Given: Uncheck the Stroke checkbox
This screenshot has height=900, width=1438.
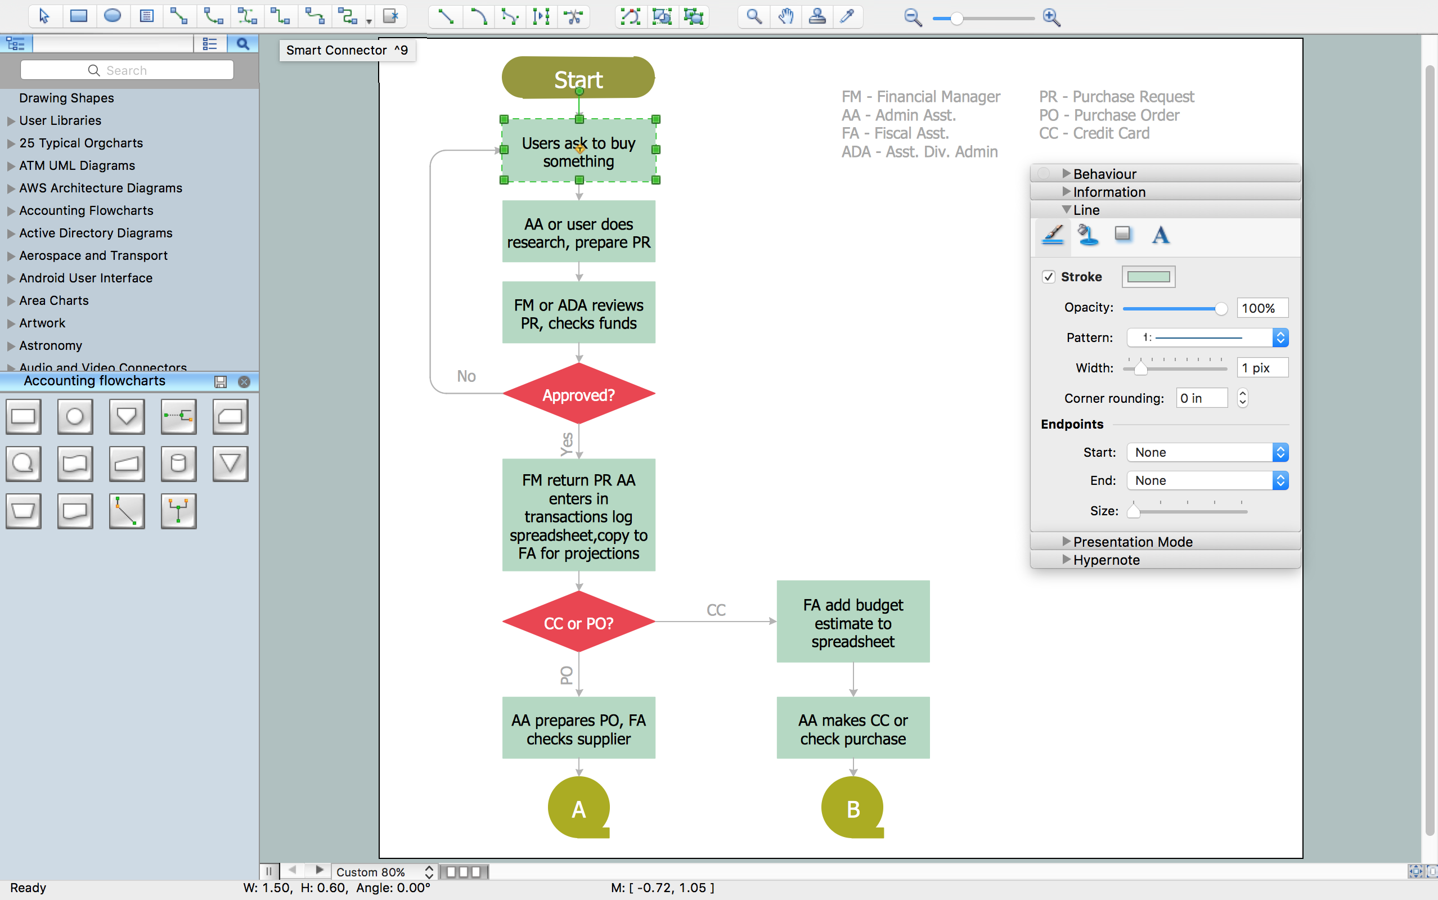Looking at the screenshot, I should (x=1049, y=277).
